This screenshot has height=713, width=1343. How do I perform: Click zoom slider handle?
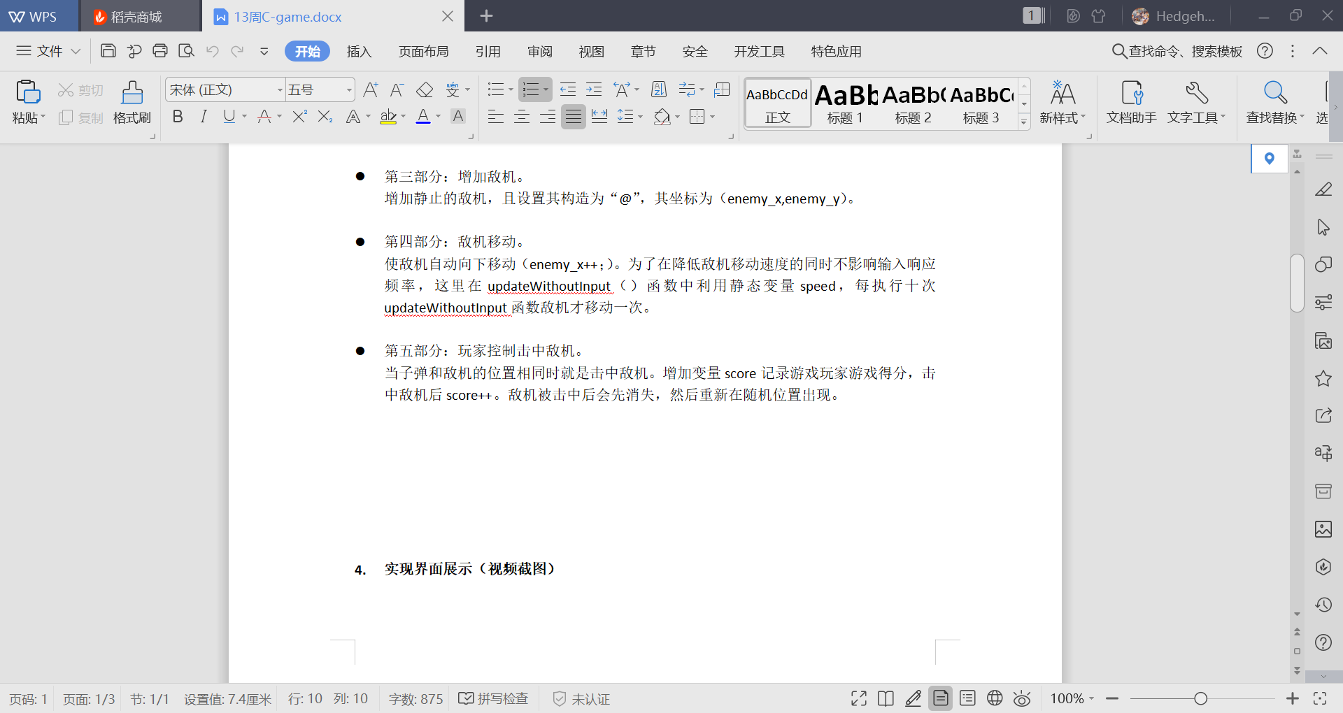pos(1201,698)
